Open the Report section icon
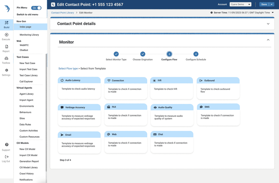The image size is (279, 183). coord(7,47)
